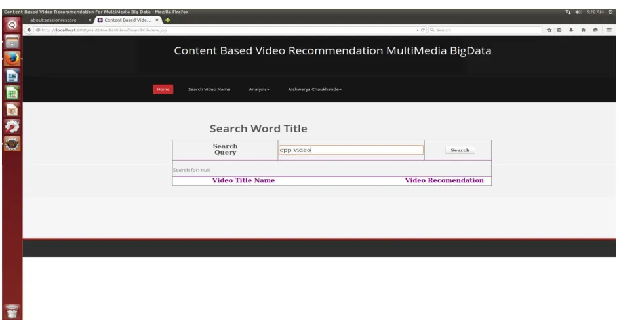Open the Ubuntu Dash launcher

(x=12, y=25)
